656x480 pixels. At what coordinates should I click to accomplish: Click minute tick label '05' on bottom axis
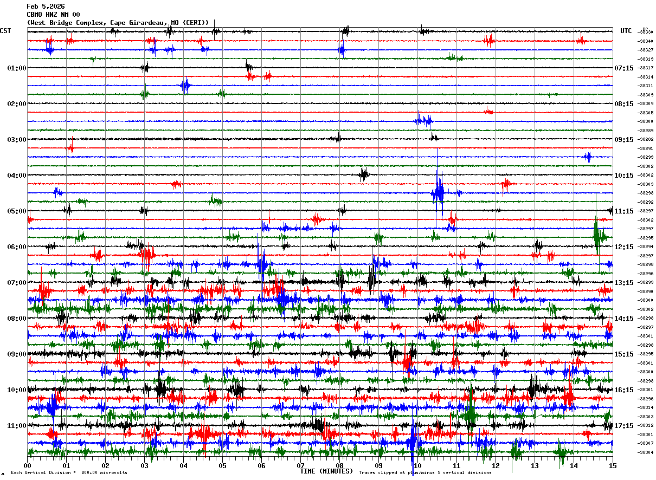point(222,465)
